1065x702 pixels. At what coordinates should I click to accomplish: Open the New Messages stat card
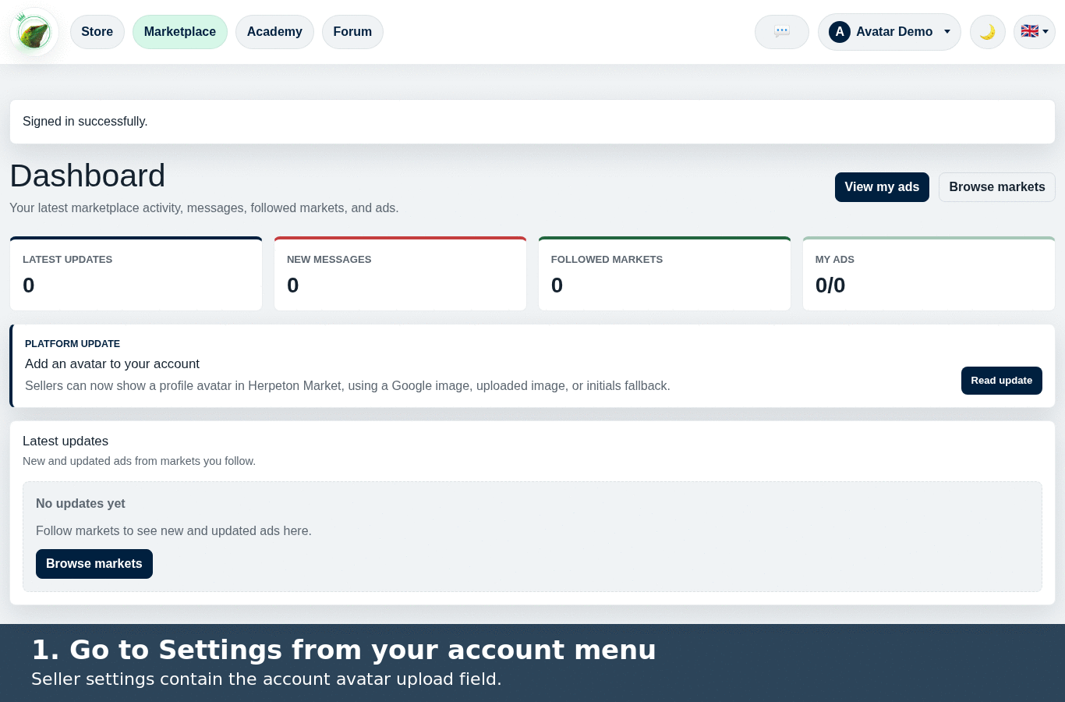point(400,274)
